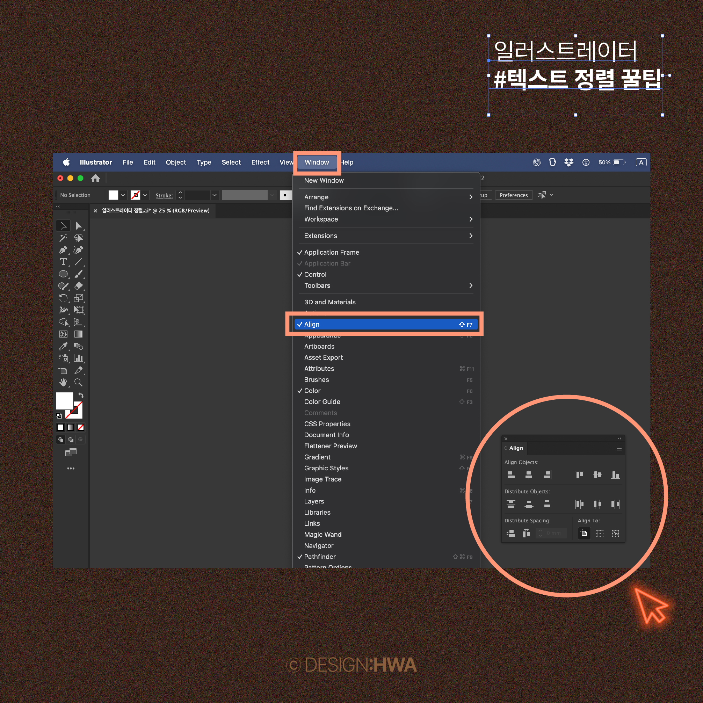Select the Pen tool
Viewport: 703px width, 703px height.
pos(63,250)
